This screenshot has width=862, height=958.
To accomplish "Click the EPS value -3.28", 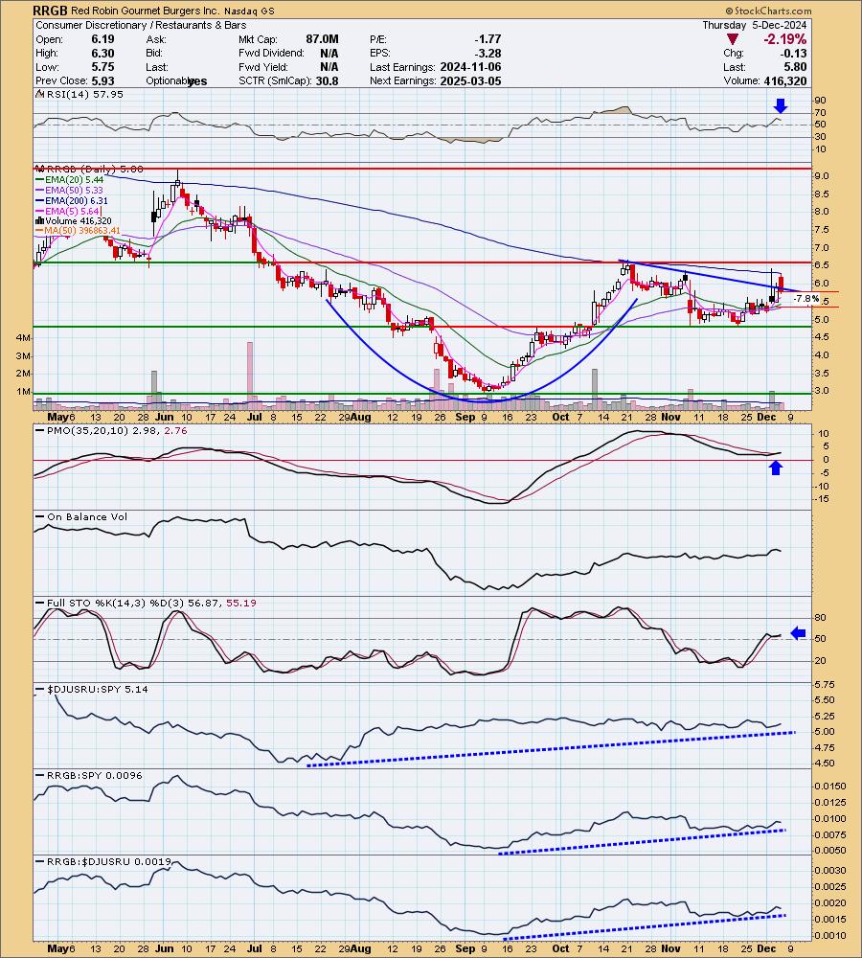I will (x=488, y=53).
